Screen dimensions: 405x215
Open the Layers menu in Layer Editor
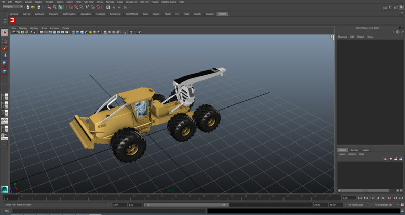pos(342,154)
